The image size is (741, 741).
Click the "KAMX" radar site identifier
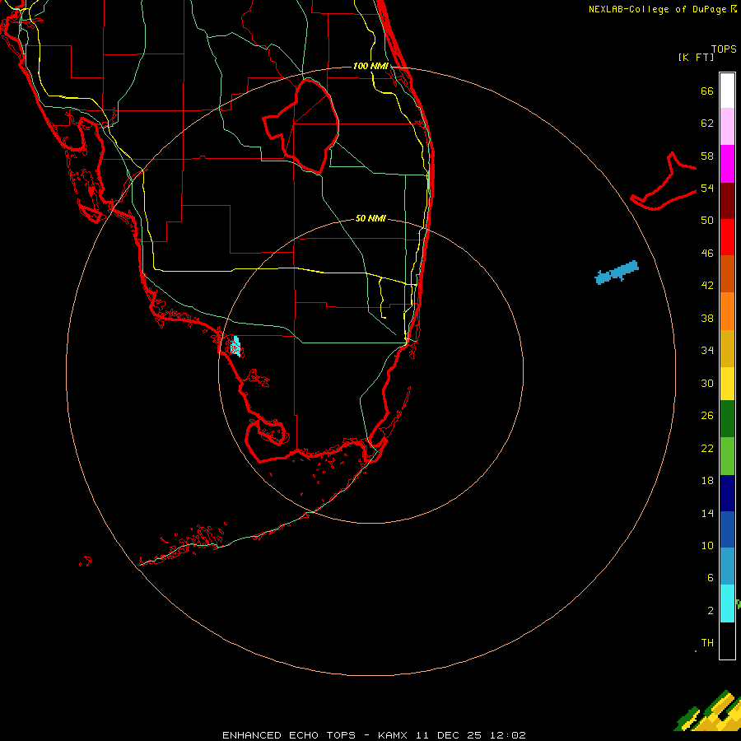394,735
